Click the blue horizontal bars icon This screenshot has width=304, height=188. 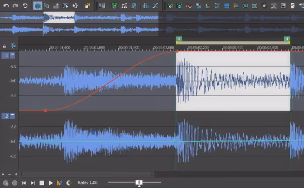[x=226, y=6]
